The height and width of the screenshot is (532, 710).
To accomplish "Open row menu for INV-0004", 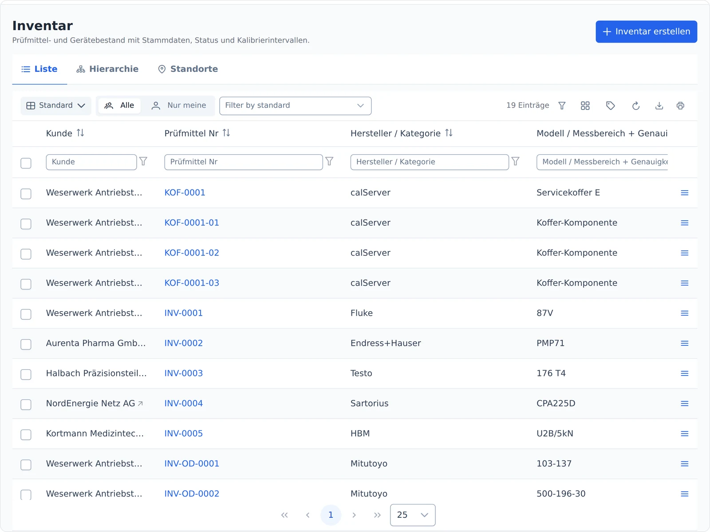I will pos(685,404).
